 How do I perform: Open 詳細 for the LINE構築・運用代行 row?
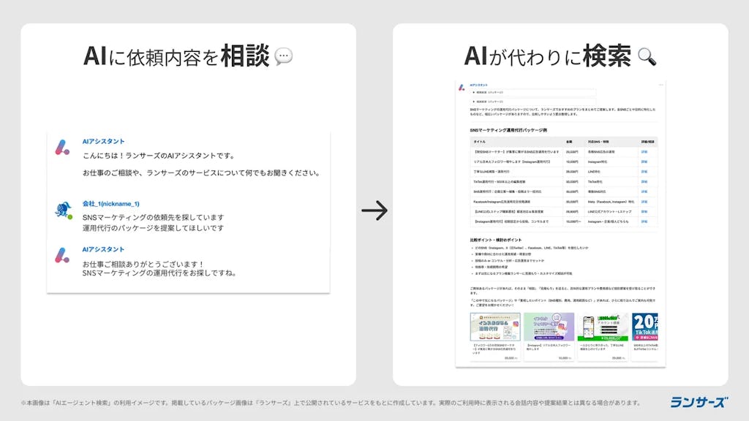pyautogui.click(x=644, y=172)
